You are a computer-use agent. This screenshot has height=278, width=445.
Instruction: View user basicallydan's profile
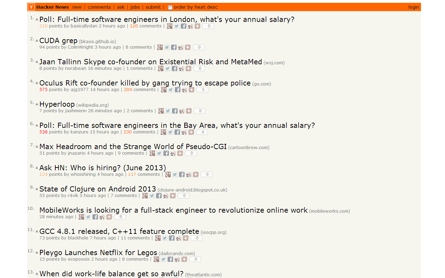coord(84,26)
